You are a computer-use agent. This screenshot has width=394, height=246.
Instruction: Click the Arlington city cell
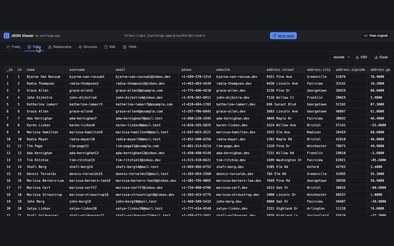click(x=319, y=208)
